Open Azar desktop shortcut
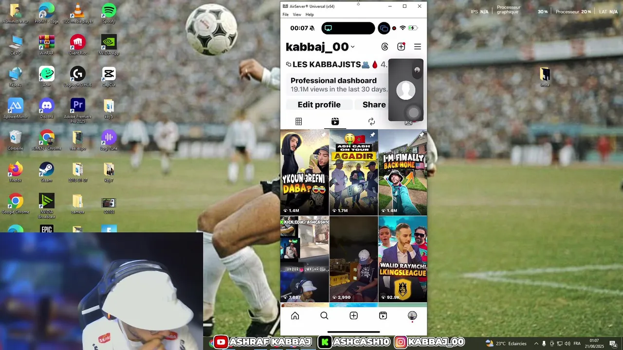The height and width of the screenshot is (350, 623). point(47,77)
